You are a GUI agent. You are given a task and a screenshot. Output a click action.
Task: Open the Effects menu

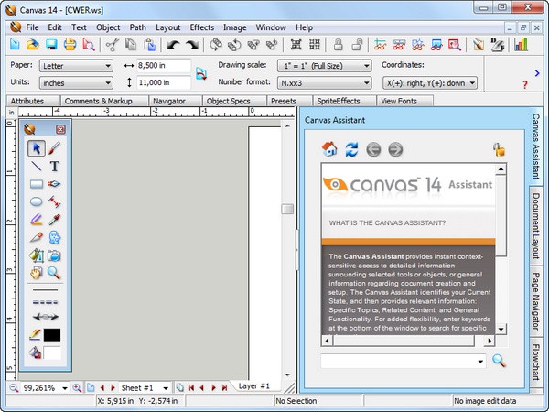pos(202,27)
